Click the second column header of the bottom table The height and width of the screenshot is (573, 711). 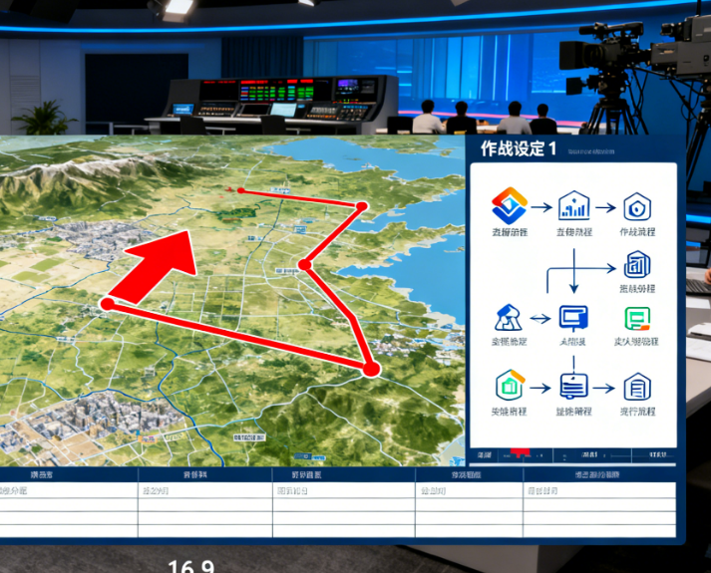coord(205,474)
